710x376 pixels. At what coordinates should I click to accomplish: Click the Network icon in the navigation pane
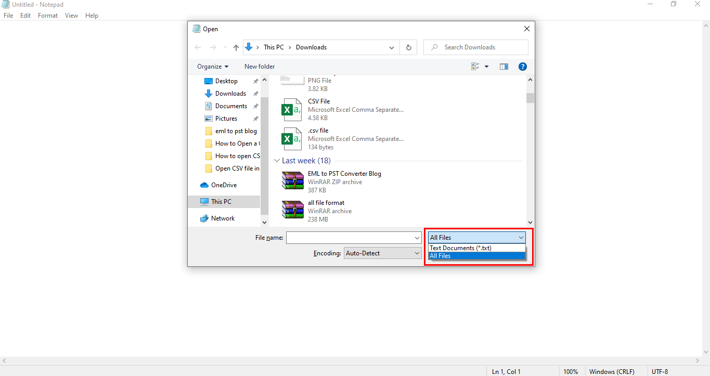(x=204, y=218)
